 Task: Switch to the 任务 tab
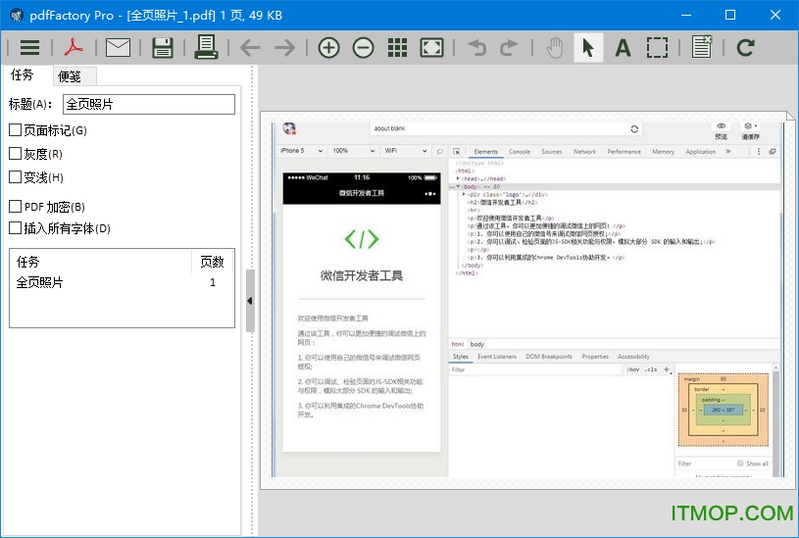tap(23, 75)
